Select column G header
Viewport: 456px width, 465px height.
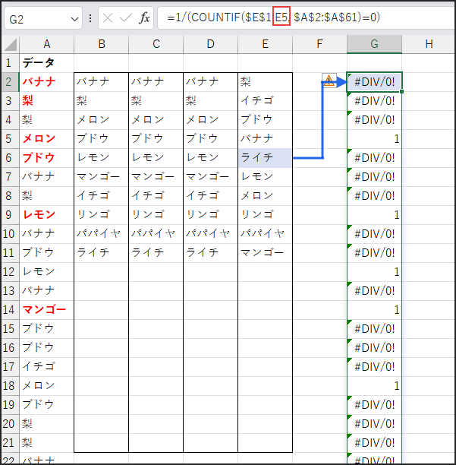coord(374,44)
